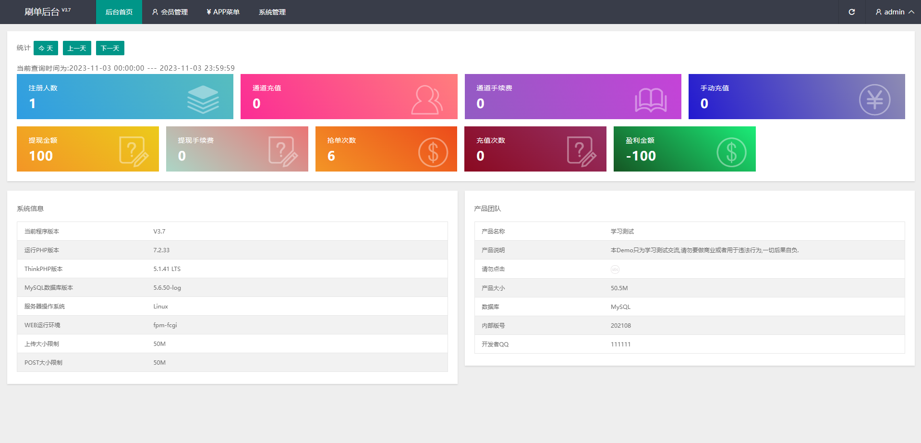This screenshot has width=921, height=443.
Task: Click the dollar icon on 盈利金额 card
Action: coord(731,152)
